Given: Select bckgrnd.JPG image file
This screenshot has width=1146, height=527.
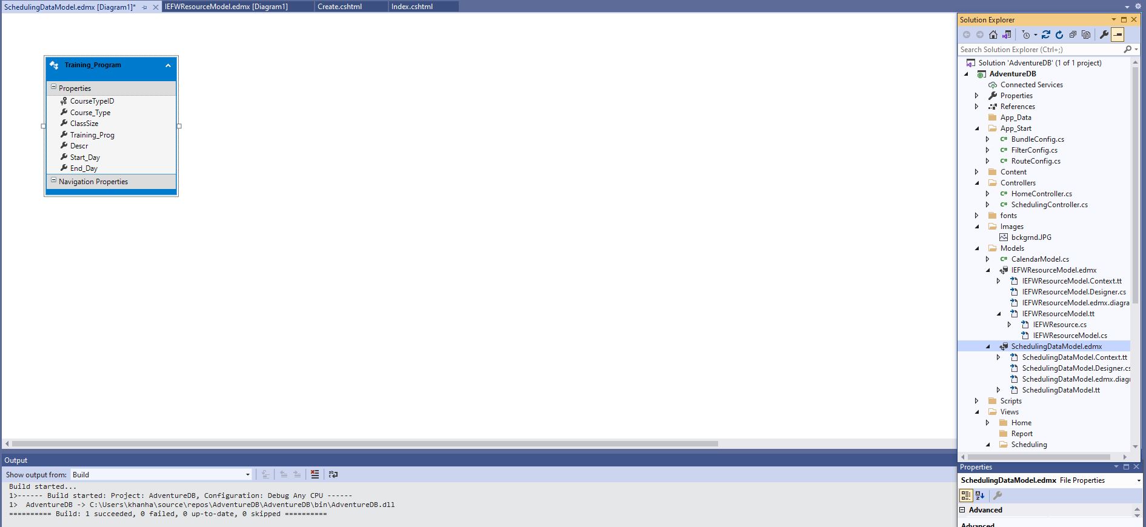Looking at the screenshot, I should coord(1031,237).
